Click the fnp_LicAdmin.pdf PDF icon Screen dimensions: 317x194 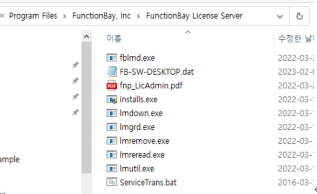pos(112,86)
